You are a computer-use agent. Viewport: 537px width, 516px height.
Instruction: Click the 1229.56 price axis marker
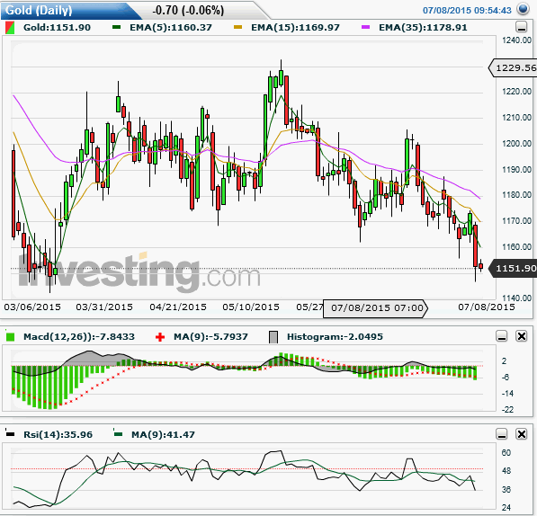click(x=513, y=68)
